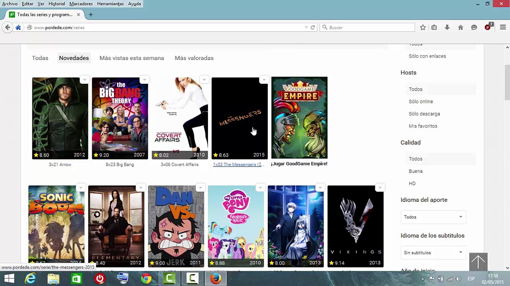Open the dropdown arrow on the Arrow poster
The height and width of the screenshot is (286, 510).
[84, 79]
